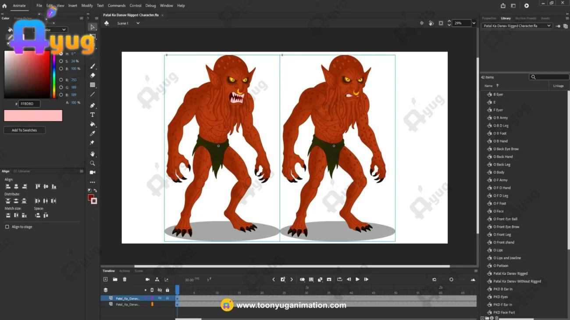Click the Rectangle shape tool
Image resolution: width=570 pixels, height=320 pixels.
pos(93,85)
